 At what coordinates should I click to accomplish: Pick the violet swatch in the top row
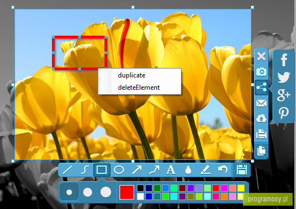click(x=190, y=188)
